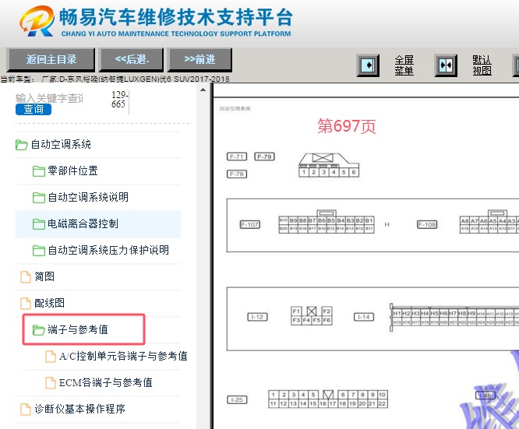Open 自动空调系统压力保护说明 entry

(x=108, y=251)
